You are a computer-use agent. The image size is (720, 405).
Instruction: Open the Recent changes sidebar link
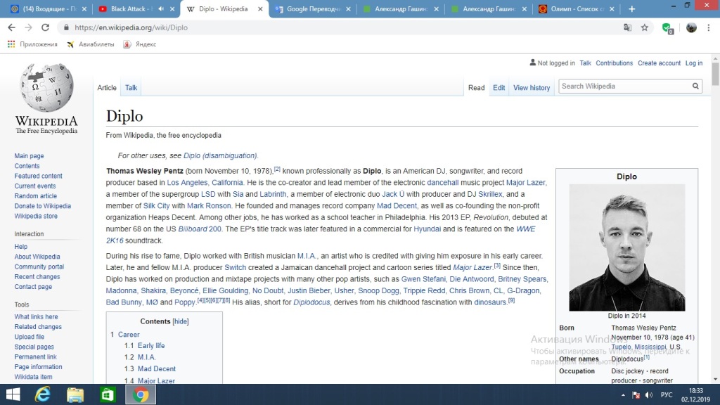(37, 277)
